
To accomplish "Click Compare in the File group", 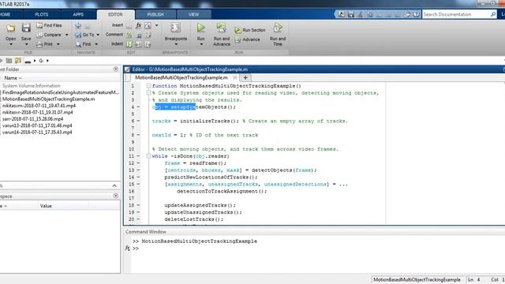I will tap(49, 35).
